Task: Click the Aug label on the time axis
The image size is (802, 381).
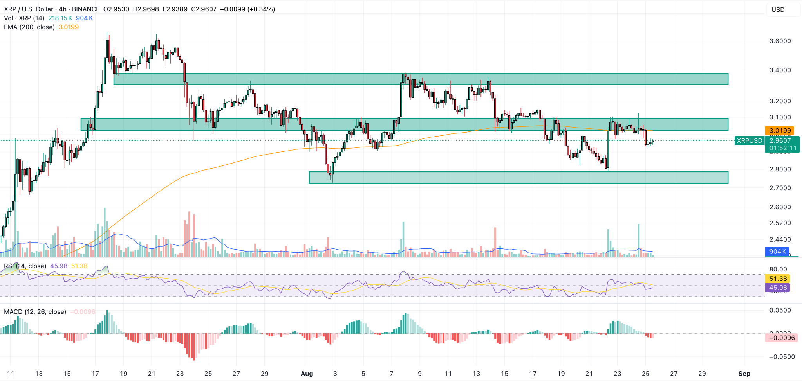Action: (307, 374)
